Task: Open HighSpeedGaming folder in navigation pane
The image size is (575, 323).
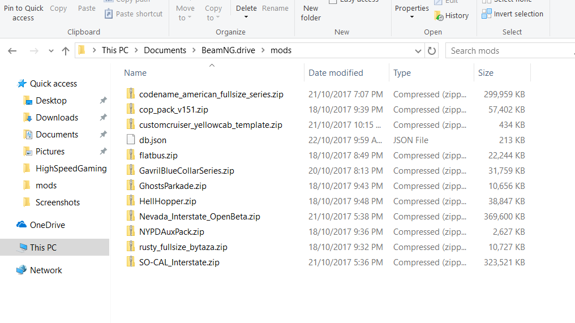Action: click(71, 168)
